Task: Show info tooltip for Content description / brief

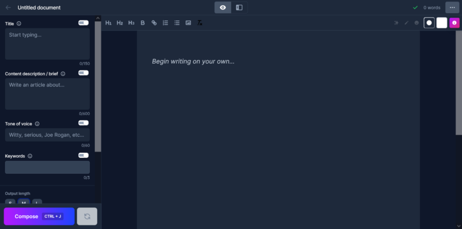Action: tap(63, 73)
